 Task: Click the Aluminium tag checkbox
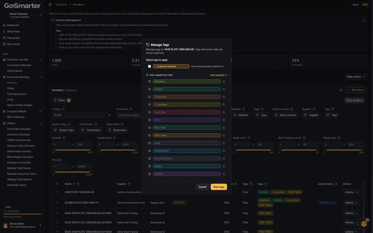coord(149,81)
